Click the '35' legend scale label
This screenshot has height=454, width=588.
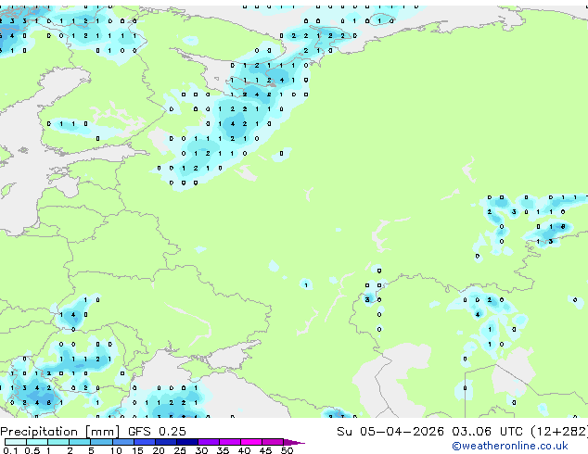click(x=223, y=450)
